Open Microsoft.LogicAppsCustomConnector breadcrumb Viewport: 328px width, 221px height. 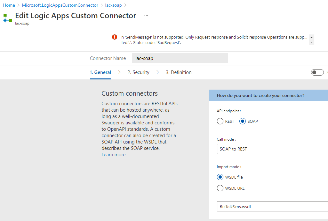tap(60, 5)
